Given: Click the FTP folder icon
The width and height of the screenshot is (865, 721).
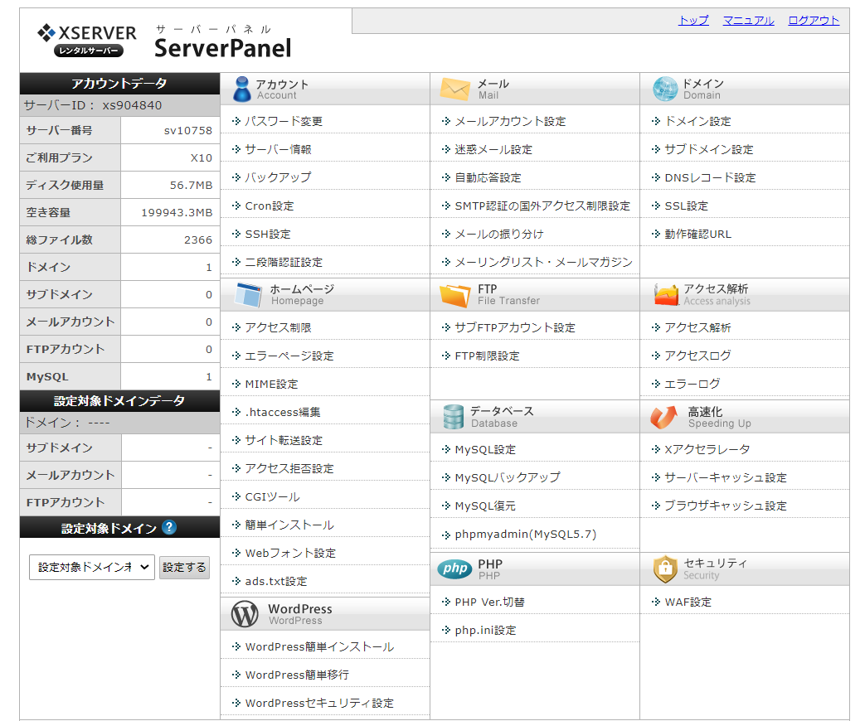Looking at the screenshot, I should [455, 296].
